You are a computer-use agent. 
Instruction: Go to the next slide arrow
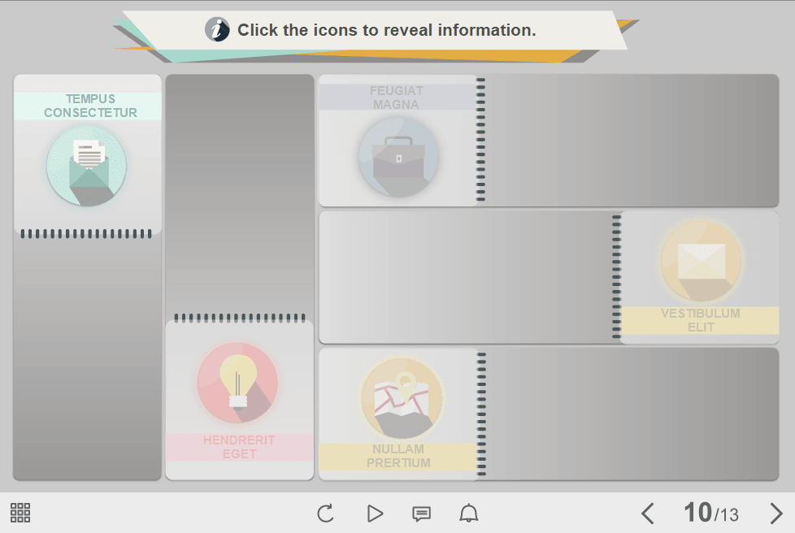(775, 513)
